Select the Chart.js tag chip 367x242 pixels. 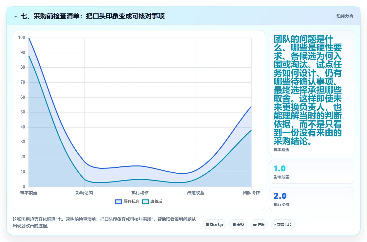click(x=214, y=224)
